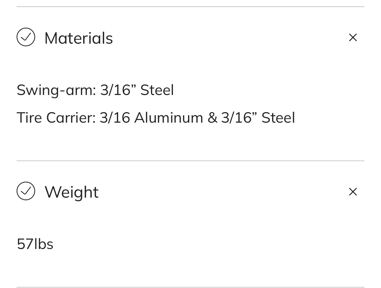
Task: Click the divider between Materials and Weight
Action: 190,160
